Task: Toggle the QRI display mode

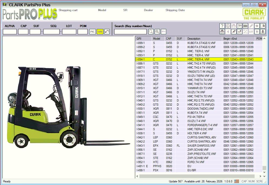Action: [100, 32]
